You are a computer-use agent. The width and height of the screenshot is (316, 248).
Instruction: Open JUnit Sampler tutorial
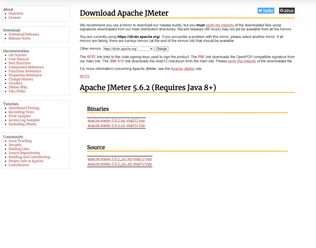pos(19,116)
